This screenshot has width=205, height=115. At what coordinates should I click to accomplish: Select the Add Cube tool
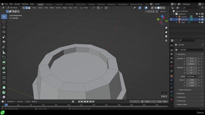(x=4, y=57)
